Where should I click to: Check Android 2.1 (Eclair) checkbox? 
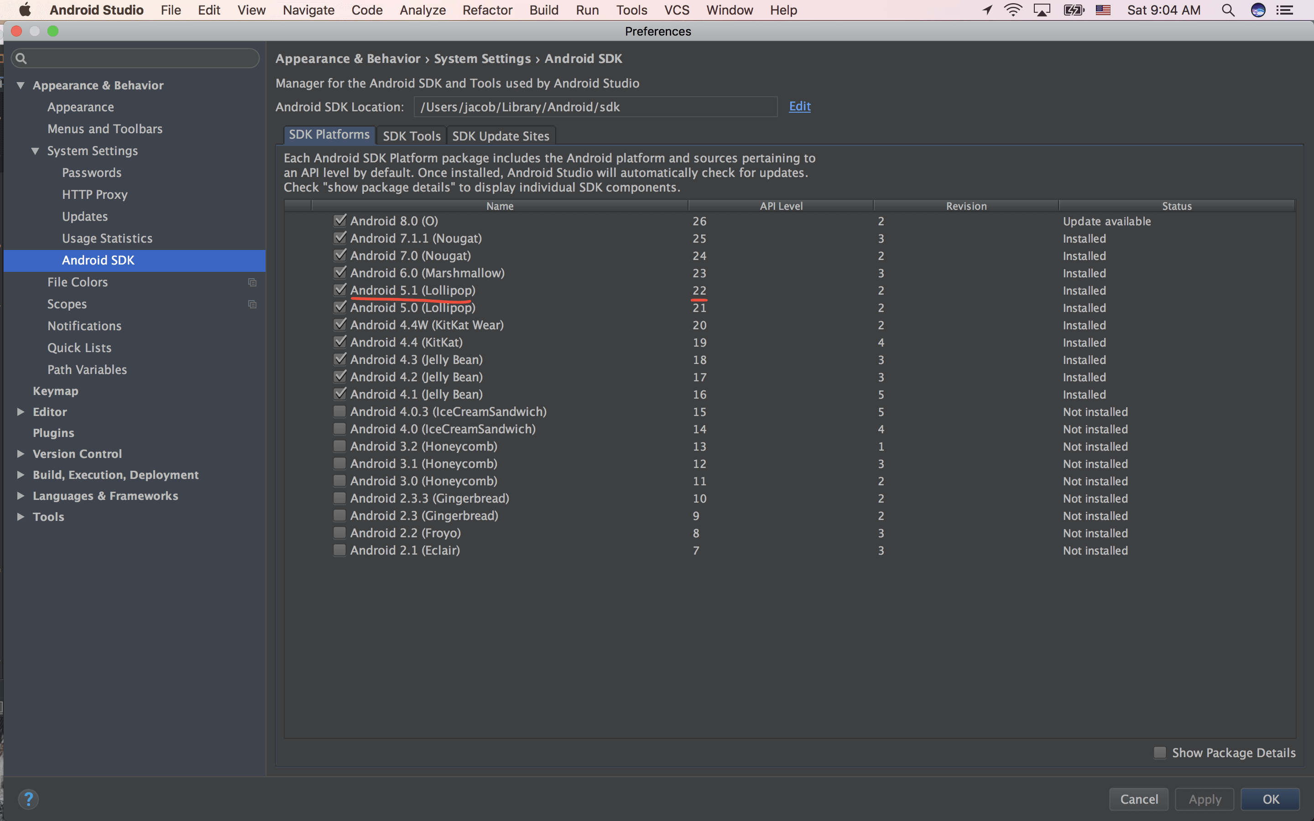point(340,550)
